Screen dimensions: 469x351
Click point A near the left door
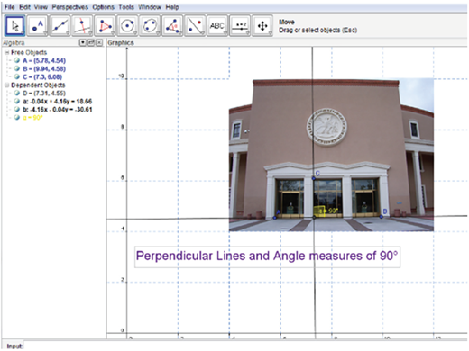[x=274, y=217]
